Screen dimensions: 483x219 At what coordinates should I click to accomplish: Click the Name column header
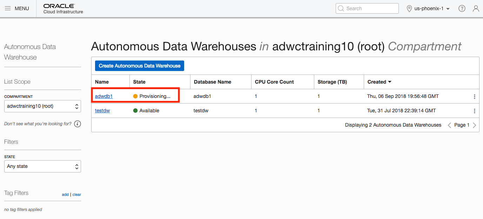click(102, 82)
